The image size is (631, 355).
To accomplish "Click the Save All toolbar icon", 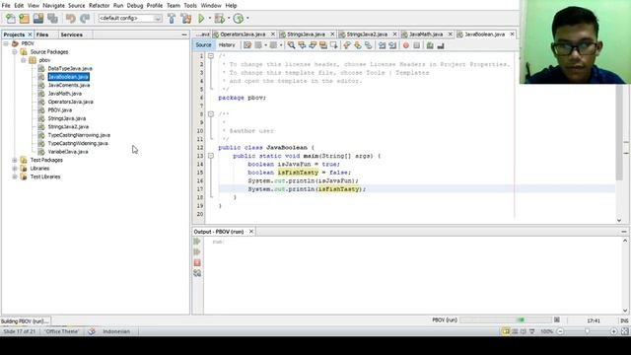I will tap(52, 18).
